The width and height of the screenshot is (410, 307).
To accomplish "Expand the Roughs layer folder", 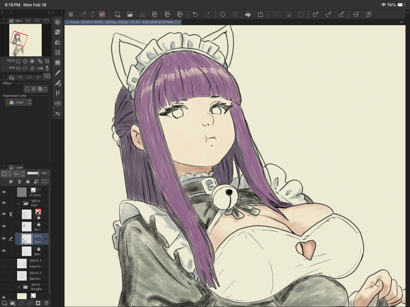I will 19,287.
